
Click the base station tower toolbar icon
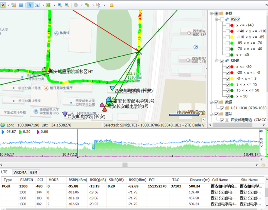14,5
